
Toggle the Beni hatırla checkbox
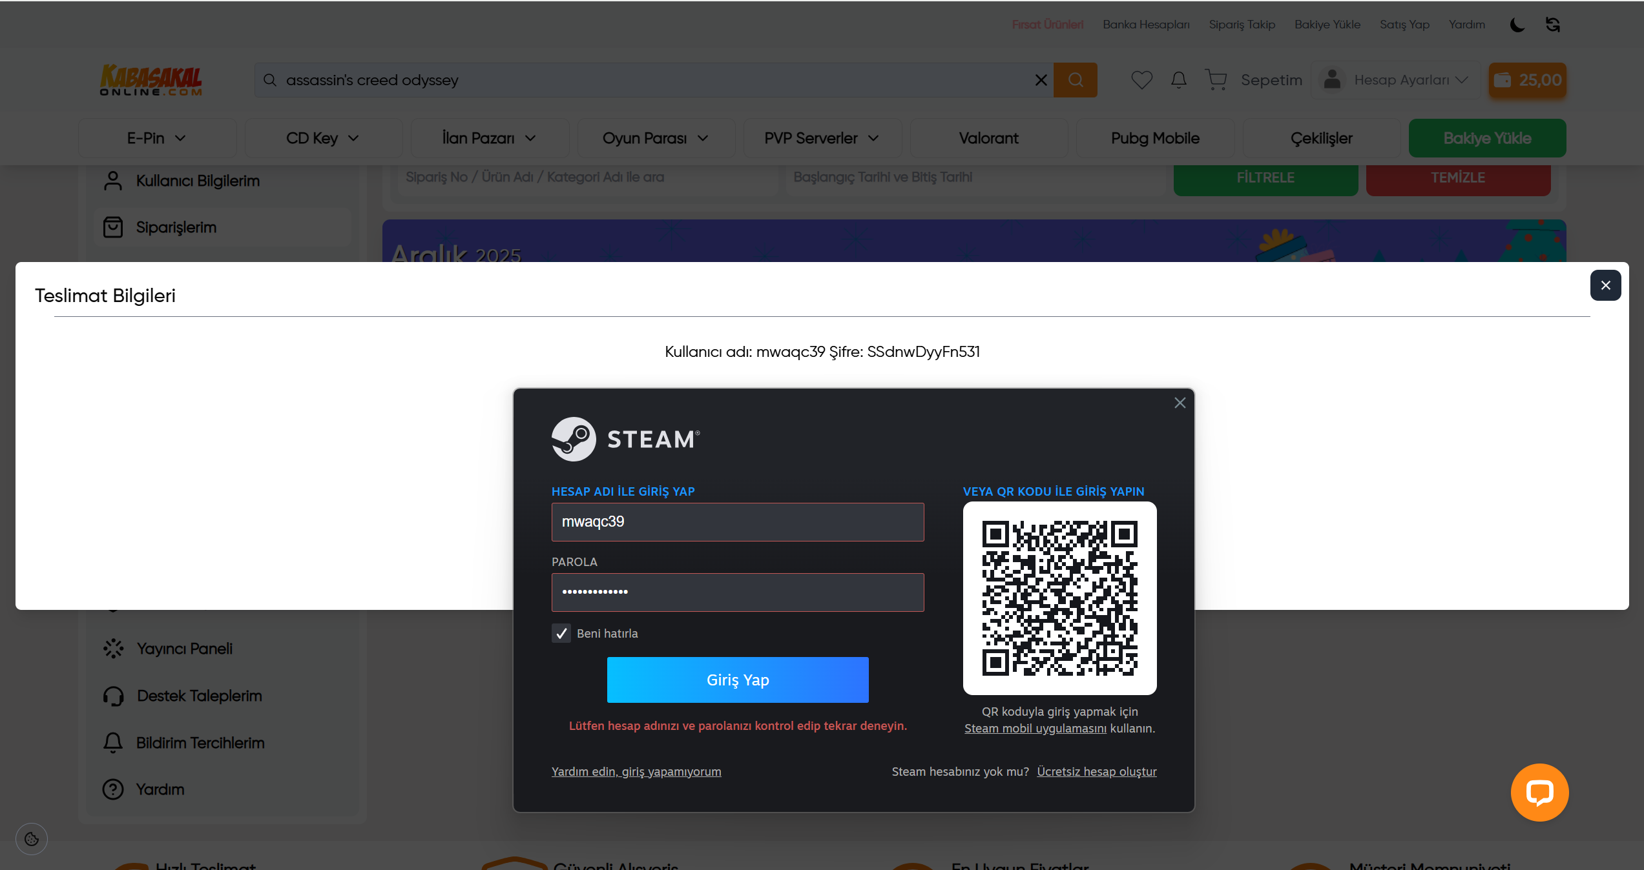click(x=561, y=633)
